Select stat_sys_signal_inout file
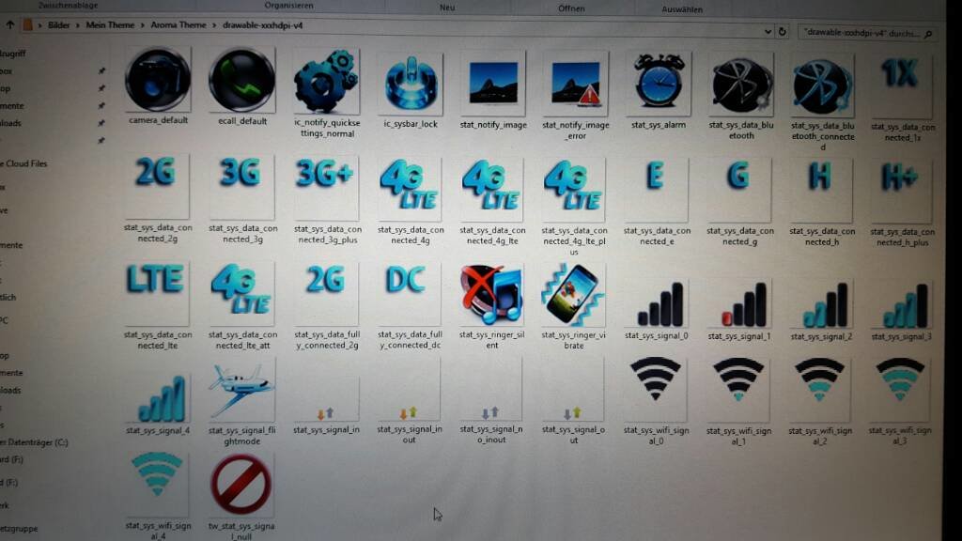Viewport: 962px width, 541px height. (409, 390)
